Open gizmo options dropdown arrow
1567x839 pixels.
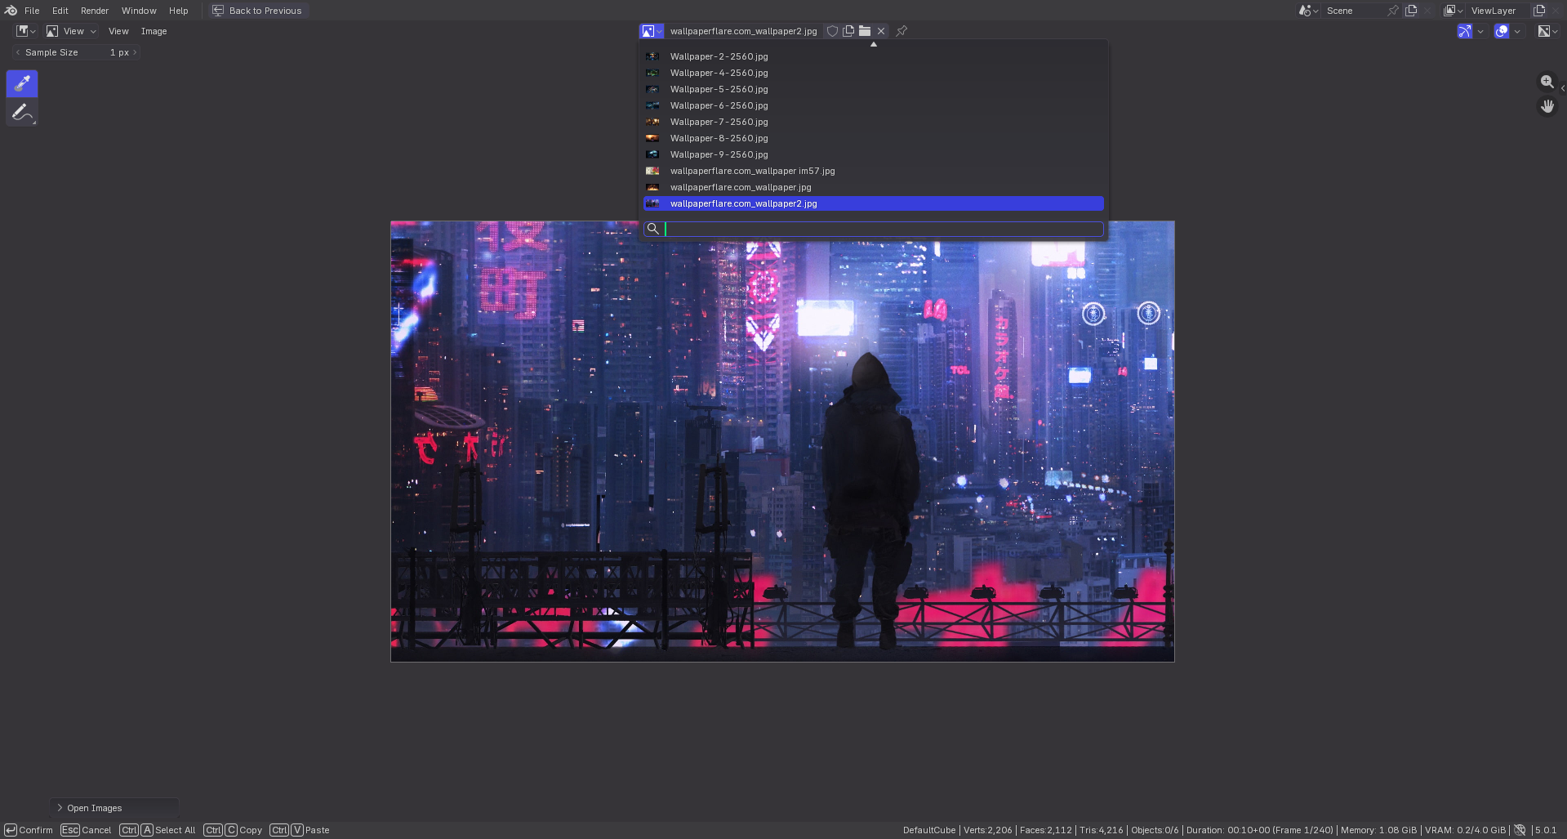tap(1480, 31)
